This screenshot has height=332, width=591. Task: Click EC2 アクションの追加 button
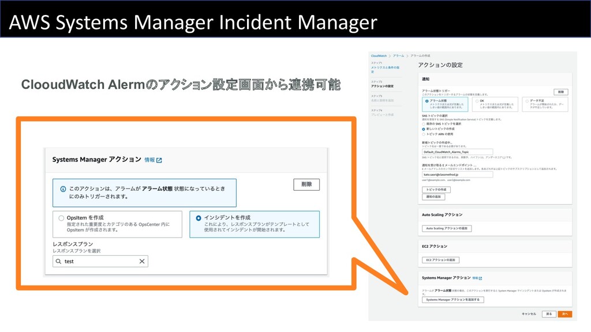[x=440, y=260]
